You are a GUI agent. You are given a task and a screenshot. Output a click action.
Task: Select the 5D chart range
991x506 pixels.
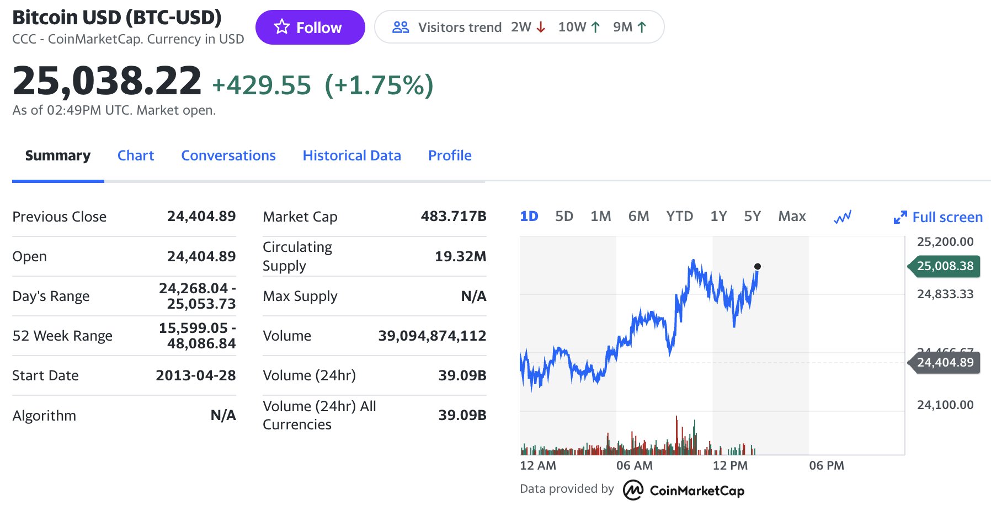[564, 216]
